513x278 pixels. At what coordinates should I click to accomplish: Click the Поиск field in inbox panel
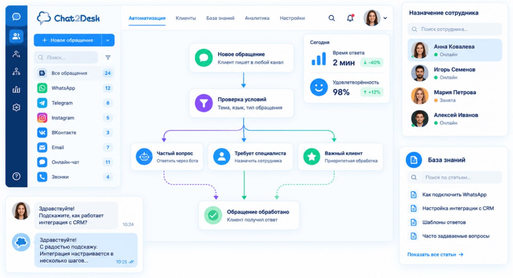(x=66, y=58)
